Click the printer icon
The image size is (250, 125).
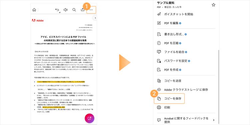pos(159,107)
